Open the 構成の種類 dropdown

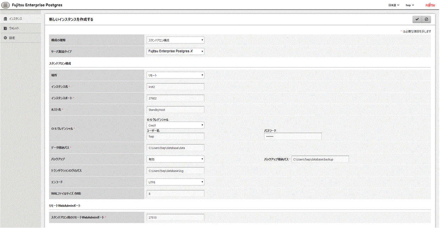pos(176,40)
